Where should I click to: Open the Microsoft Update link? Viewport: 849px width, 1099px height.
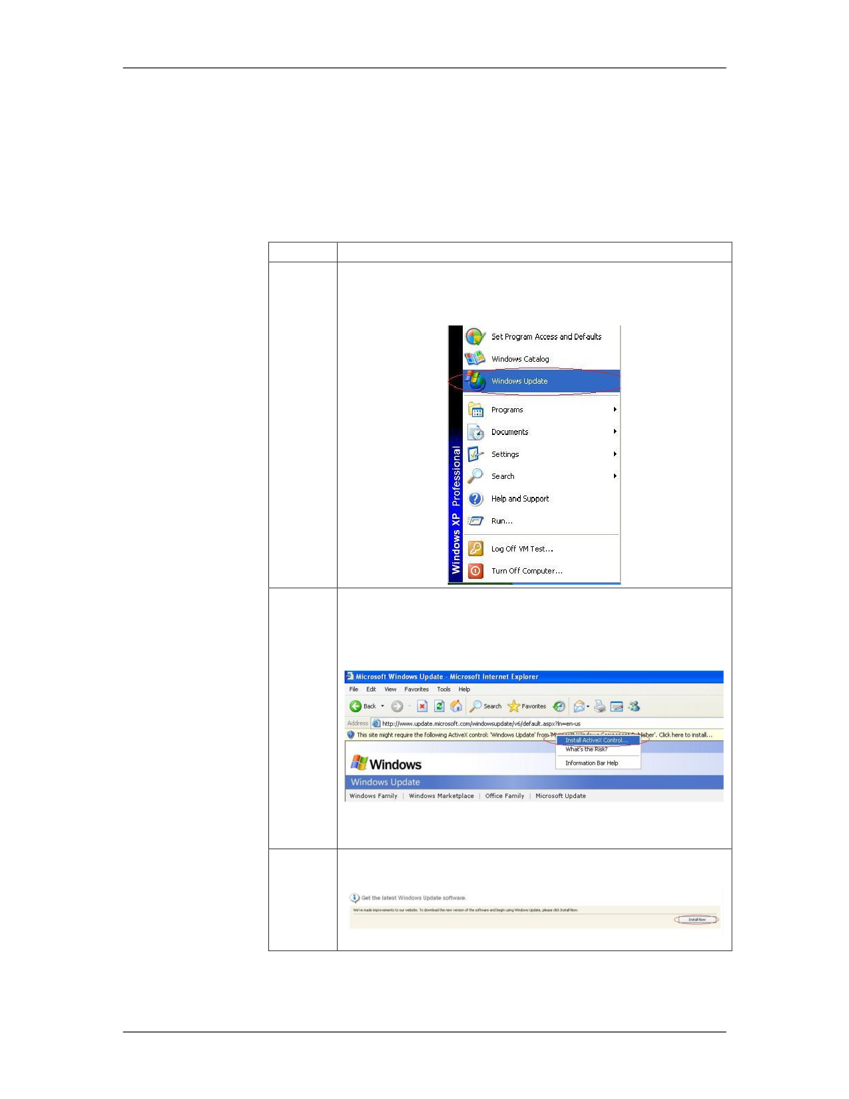tap(561, 796)
